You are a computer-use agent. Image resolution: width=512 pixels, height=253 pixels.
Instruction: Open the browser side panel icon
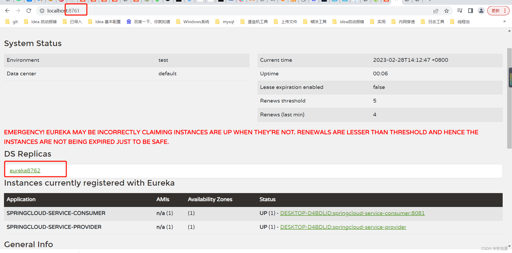470,11
